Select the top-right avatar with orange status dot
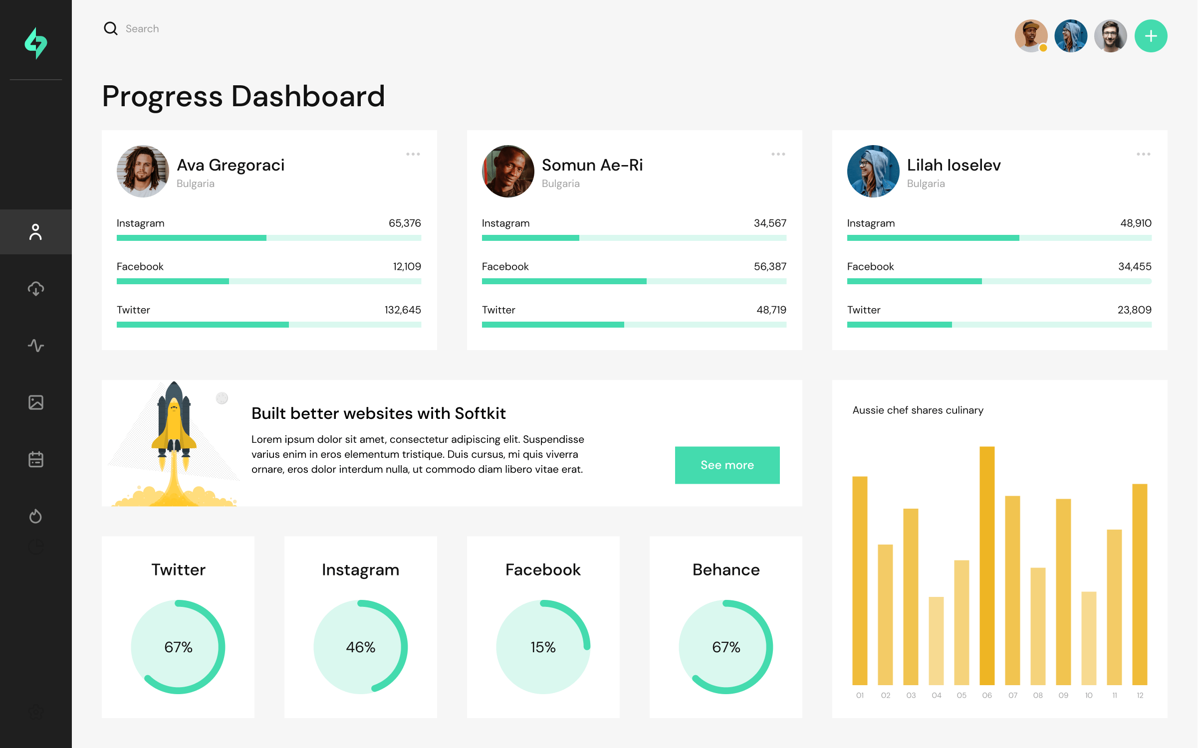The image size is (1198, 748). [1031, 36]
